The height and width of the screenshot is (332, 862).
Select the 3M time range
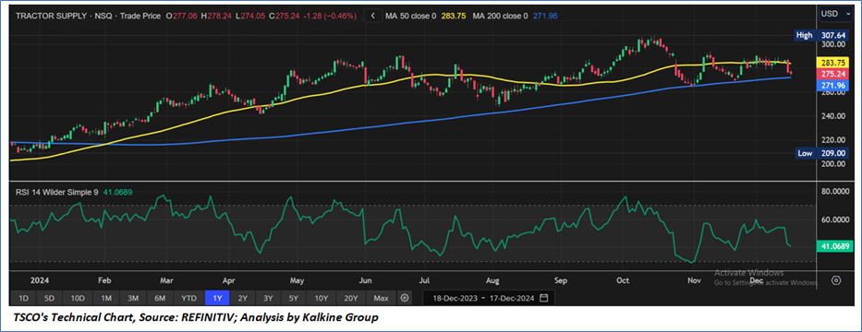pyautogui.click(x=133, y=298)
